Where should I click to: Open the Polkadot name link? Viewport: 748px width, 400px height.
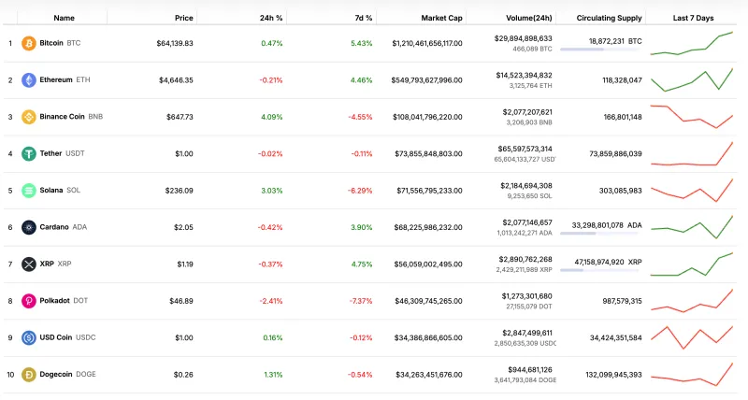coord(54,300)
